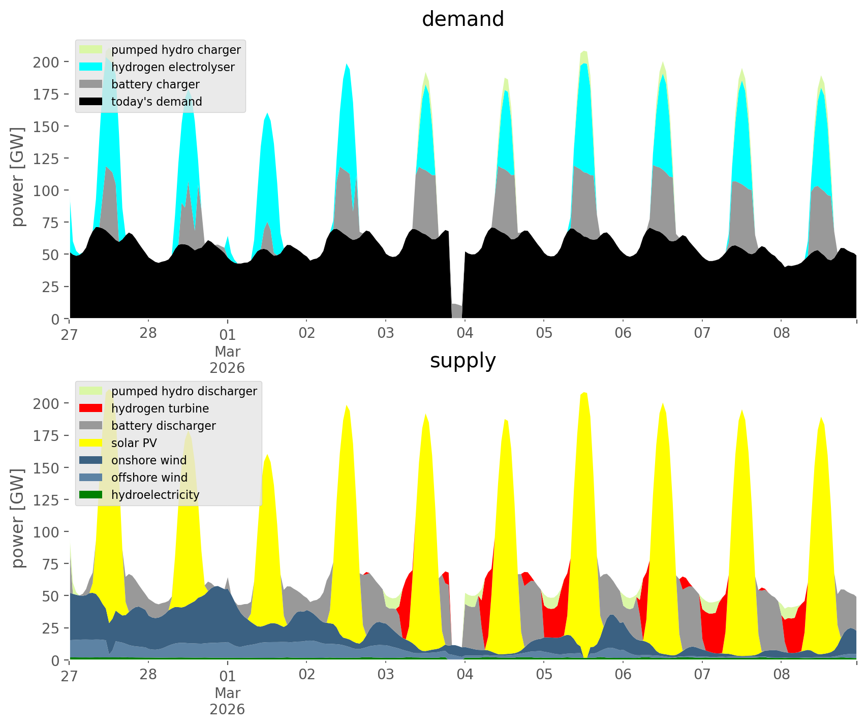
Task: Click the black today's demand legend swatch
Action: pyautogui.click(x=91, y=102)
